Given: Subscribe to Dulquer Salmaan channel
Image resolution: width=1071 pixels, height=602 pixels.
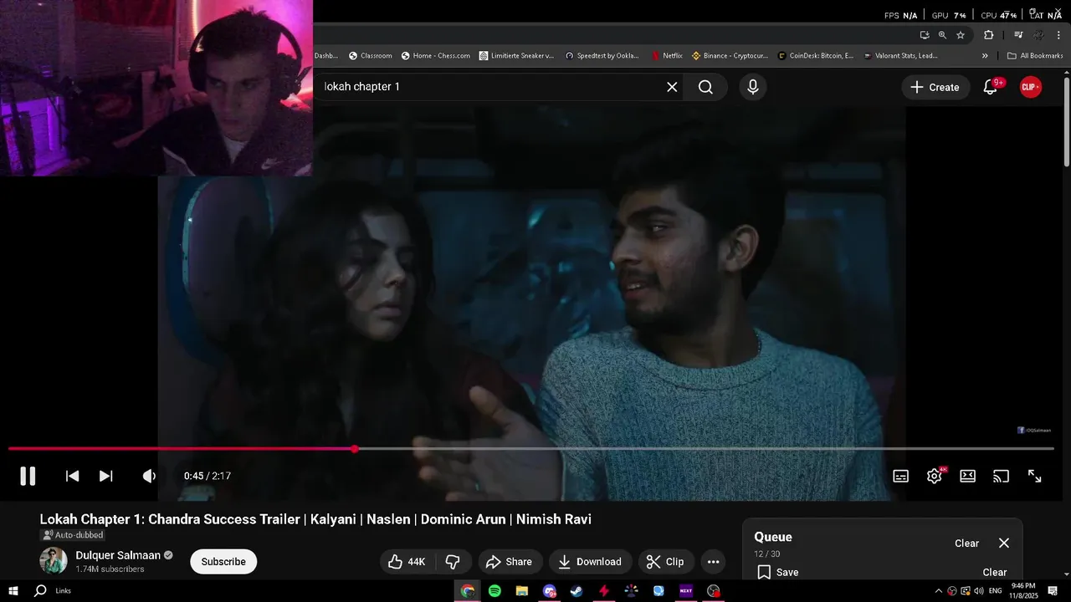Looking at the screenshot, I should [x=223, y=562].
